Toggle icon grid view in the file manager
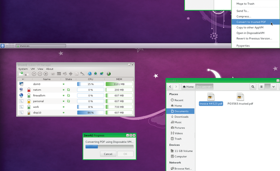Viewport: 280px width, 171px height. 267,87
